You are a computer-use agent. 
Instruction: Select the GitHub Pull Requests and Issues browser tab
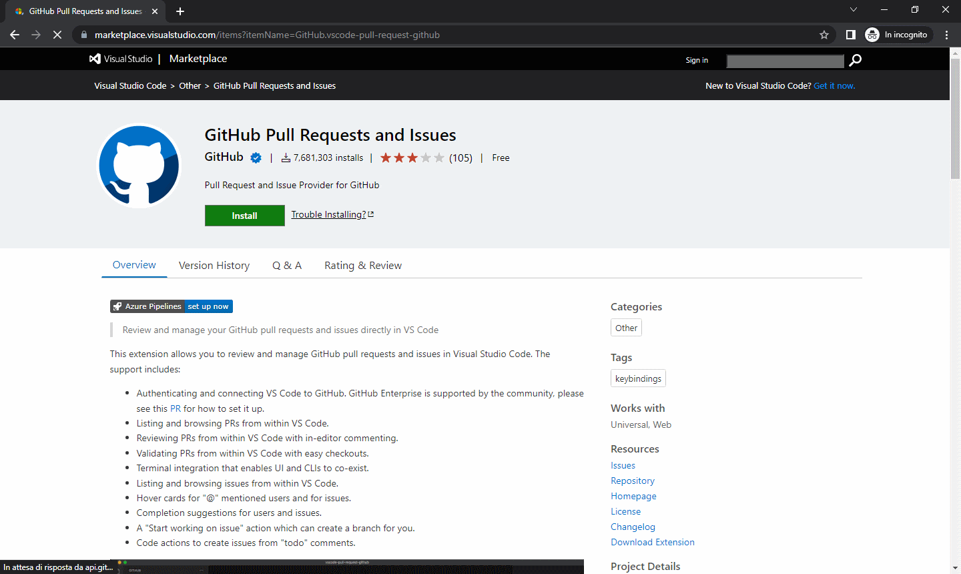click(x=84, y=11)
